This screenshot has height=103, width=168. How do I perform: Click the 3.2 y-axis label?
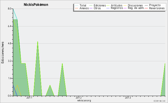10,61
